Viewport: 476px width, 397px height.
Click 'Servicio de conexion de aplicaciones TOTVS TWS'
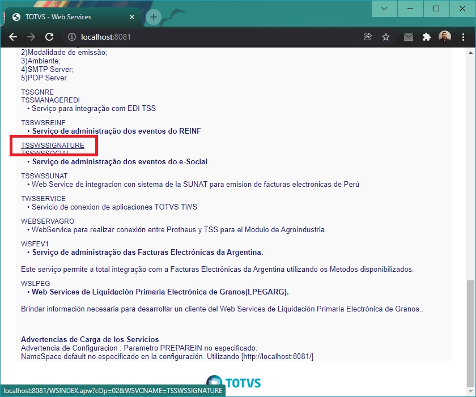click(x=114, y=207)
